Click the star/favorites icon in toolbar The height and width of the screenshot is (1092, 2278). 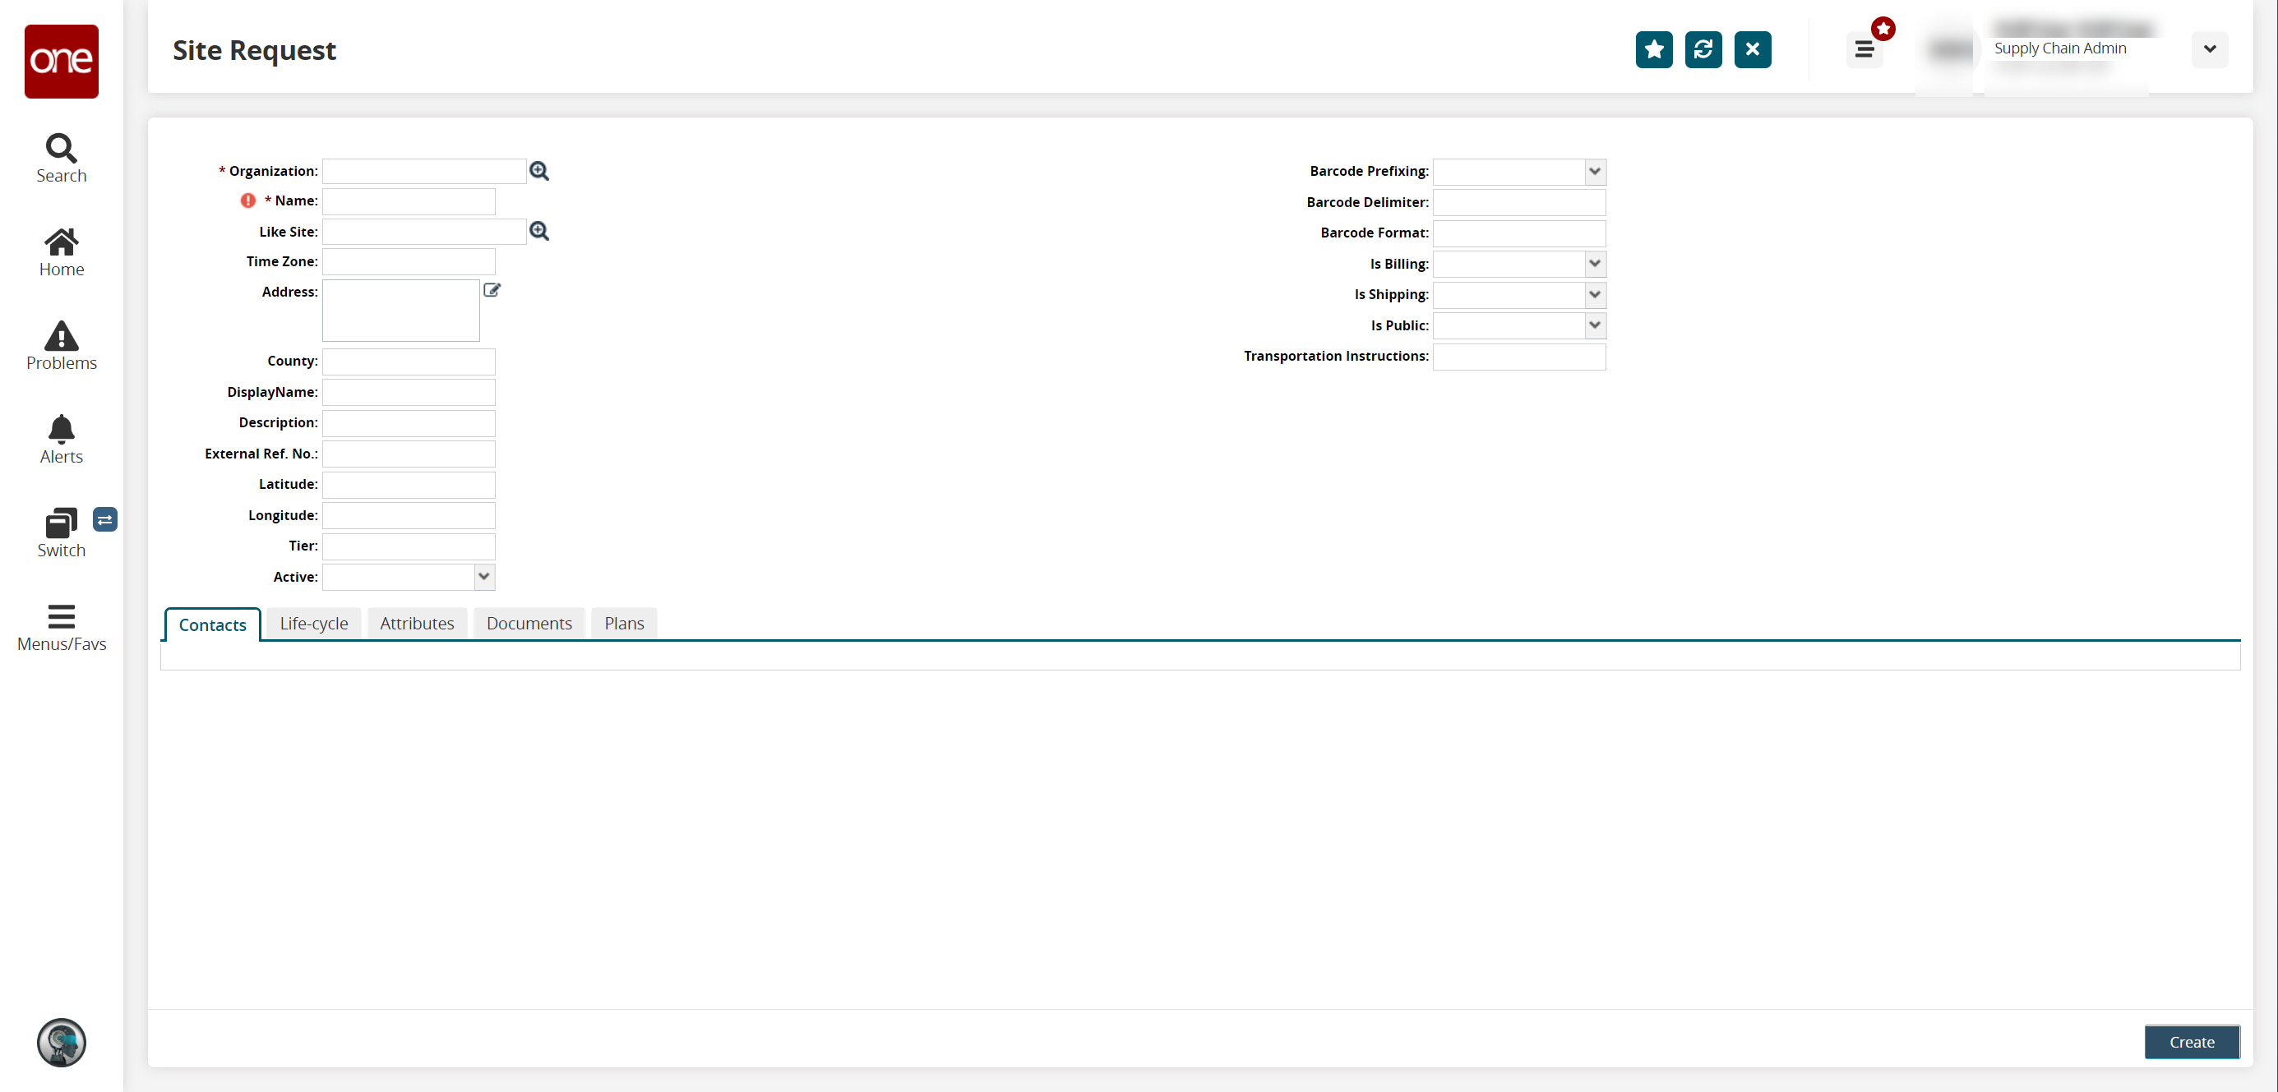point(1655,49)
